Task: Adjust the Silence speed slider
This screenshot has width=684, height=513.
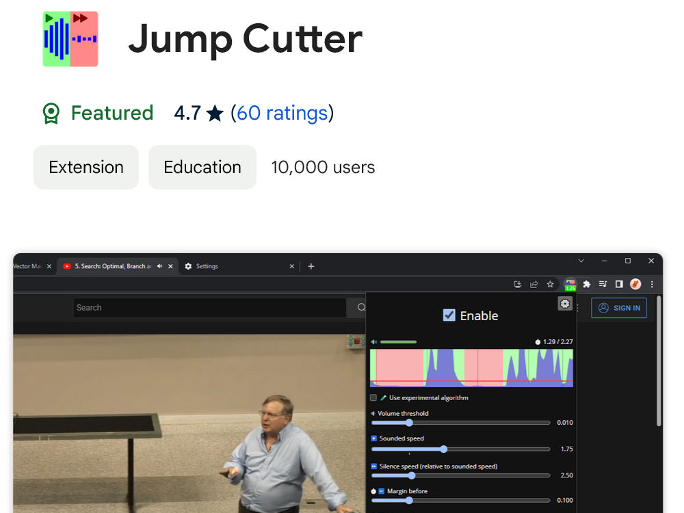Action: pos(412,475)
